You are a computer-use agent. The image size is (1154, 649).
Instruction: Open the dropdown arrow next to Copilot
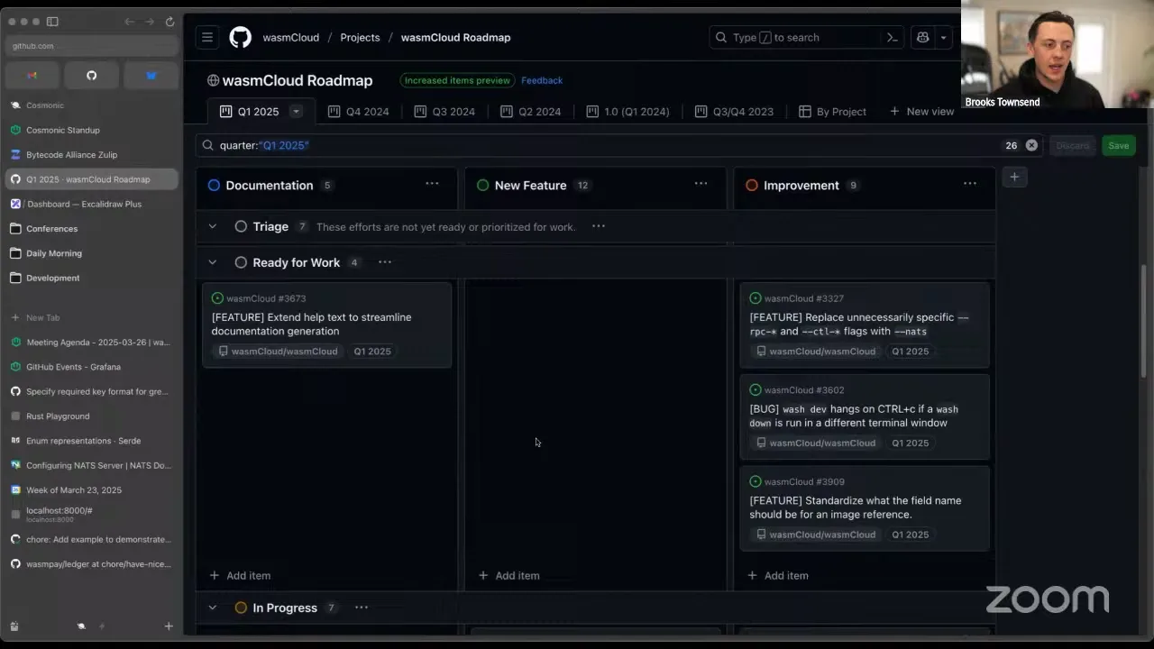943,37
